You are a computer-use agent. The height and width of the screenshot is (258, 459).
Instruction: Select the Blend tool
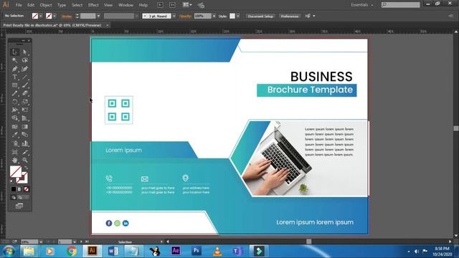coord(25,135)
